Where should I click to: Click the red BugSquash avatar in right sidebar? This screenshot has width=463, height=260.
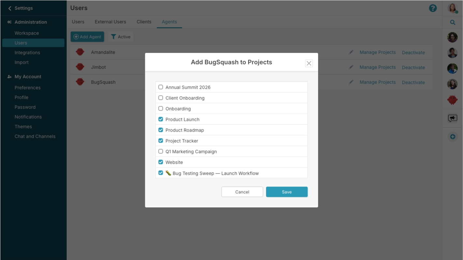point(453,100)
